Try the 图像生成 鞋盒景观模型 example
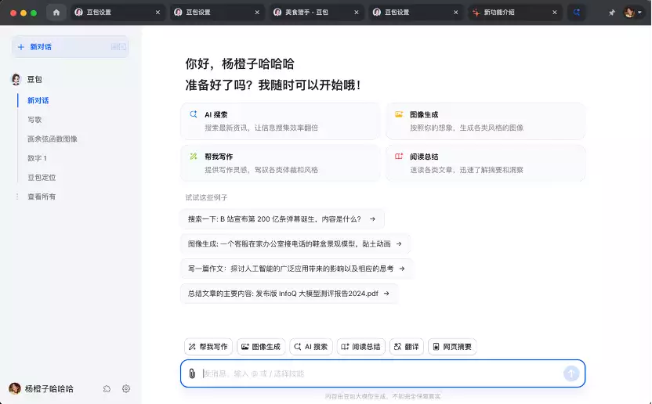The image size is (652, 404). click(x=295, y=244)
